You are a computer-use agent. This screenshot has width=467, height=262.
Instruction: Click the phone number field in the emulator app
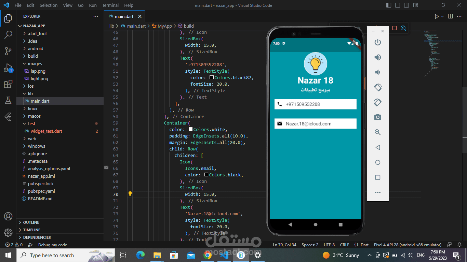315,104
